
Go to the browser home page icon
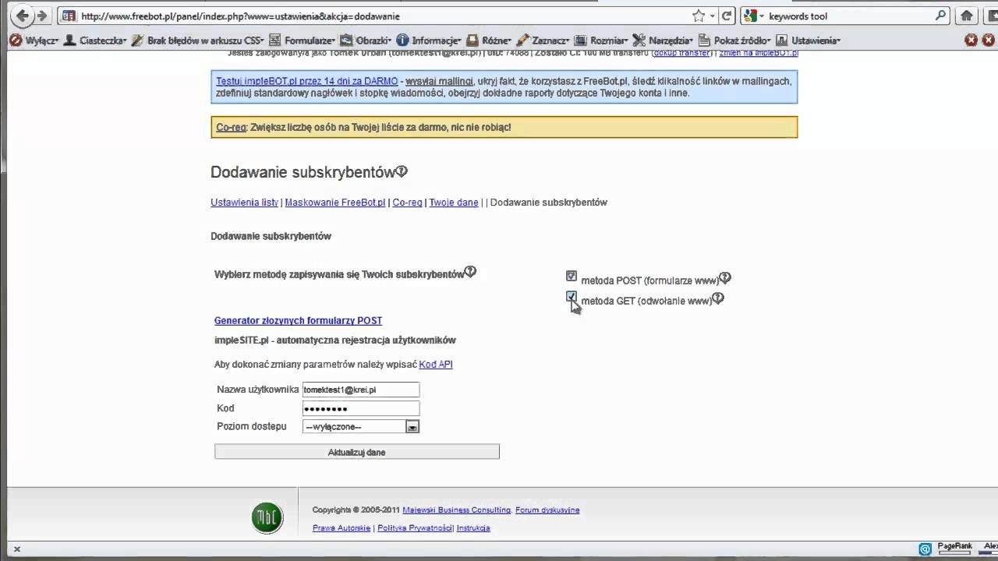click(966, 16)
